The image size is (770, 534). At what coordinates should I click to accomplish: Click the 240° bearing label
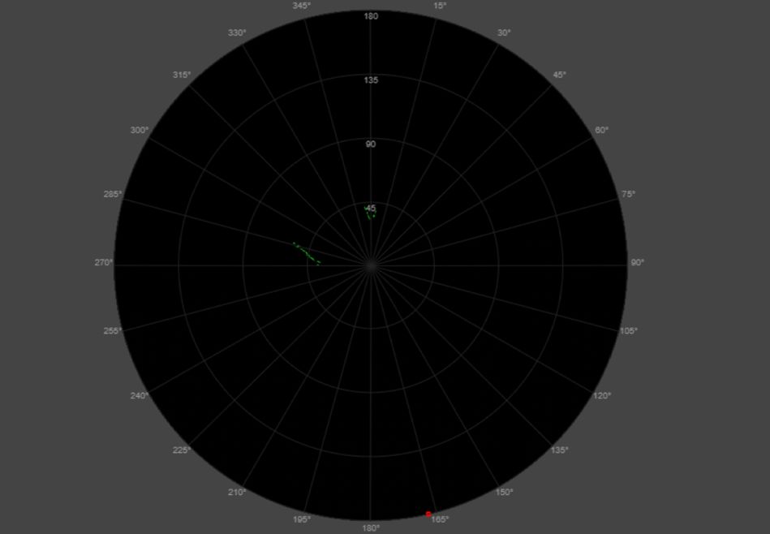click(x=140, y=395)
